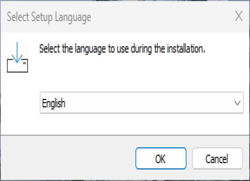The width and height of the screenshot is (250, 181).
Task: Abort installation using the Cancel button
Action: coord(217,158)
